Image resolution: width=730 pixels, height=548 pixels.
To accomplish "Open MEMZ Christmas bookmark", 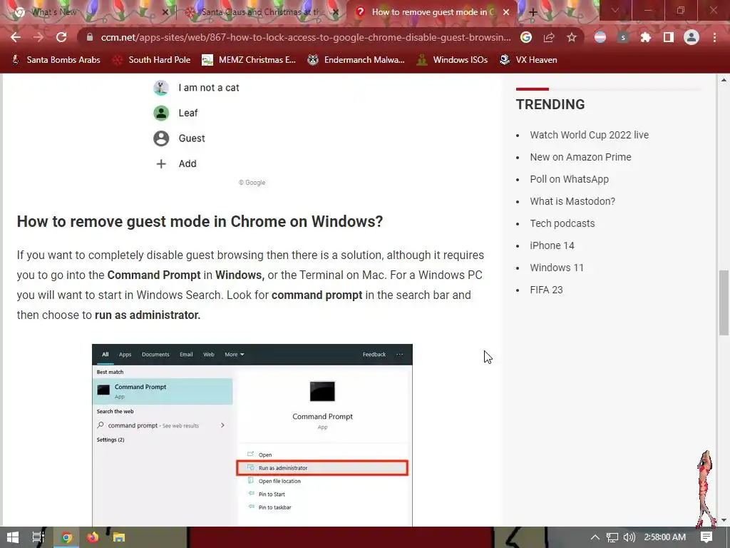I will [x=249, y=60].
